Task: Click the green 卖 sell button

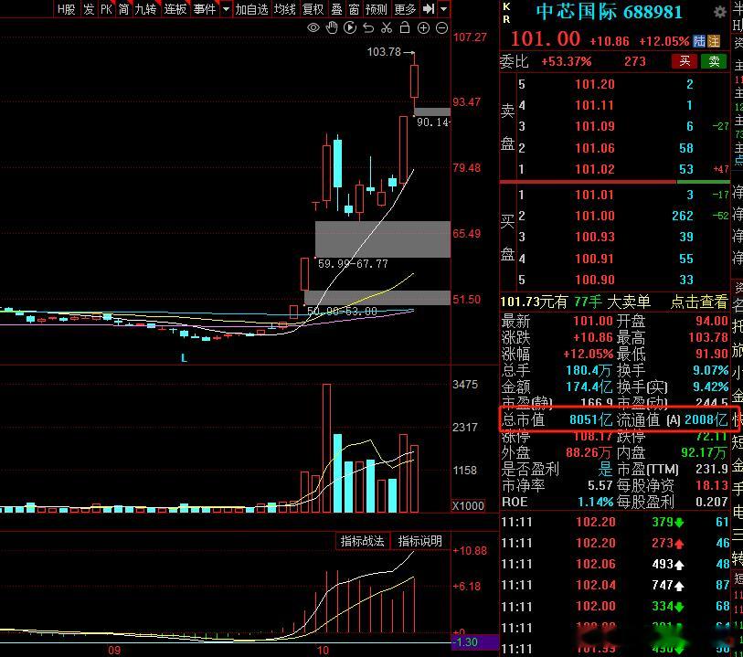Action: coord(714,61)
